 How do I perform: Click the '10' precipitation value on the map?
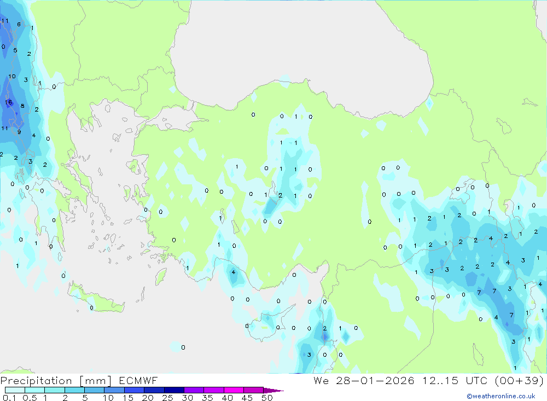click(12, 77)
